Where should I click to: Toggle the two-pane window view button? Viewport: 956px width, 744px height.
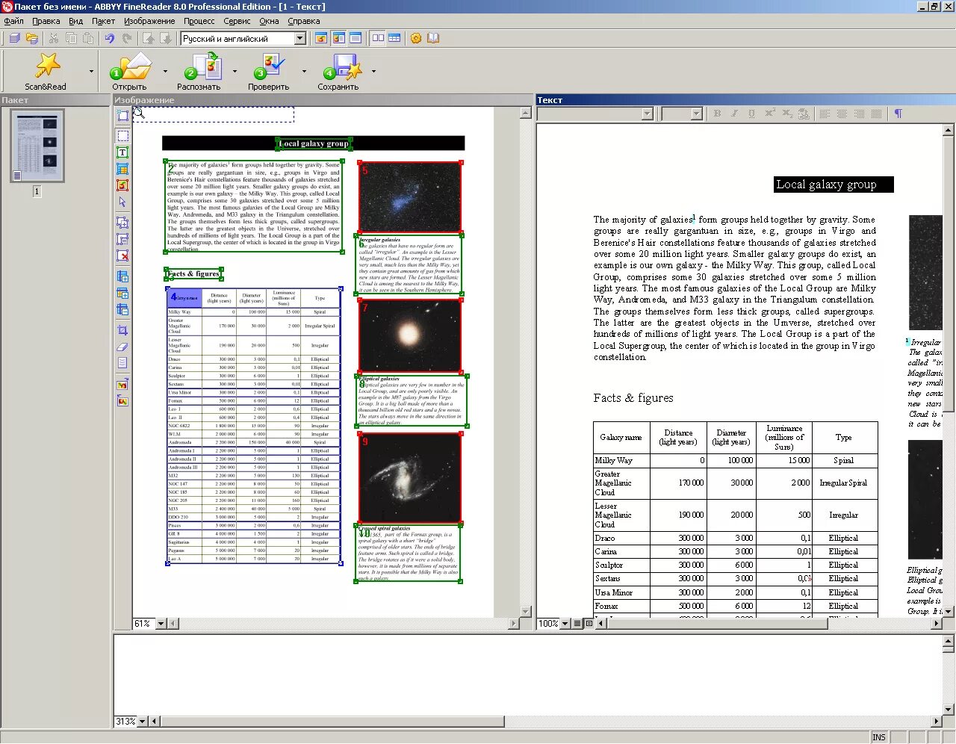pyautogui.click(x=378, y=38)
